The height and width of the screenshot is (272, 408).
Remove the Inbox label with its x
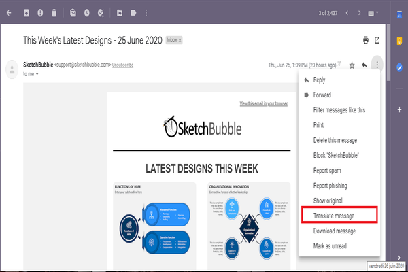[180, 40]
